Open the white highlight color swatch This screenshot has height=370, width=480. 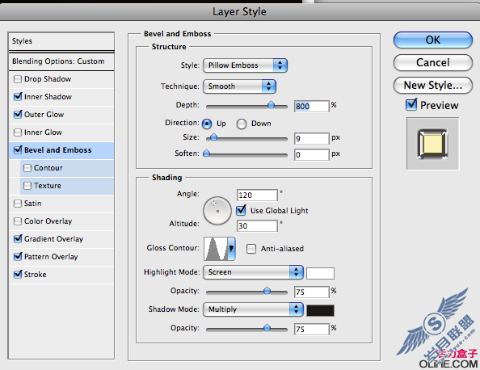click(x=320, y=273)
